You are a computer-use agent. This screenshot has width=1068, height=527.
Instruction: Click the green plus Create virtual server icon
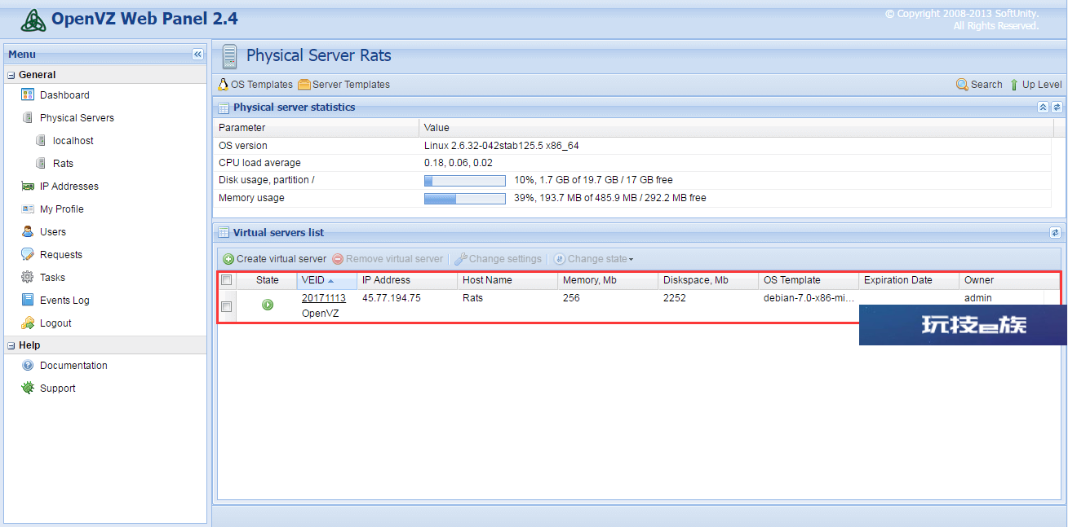[228, 259]
